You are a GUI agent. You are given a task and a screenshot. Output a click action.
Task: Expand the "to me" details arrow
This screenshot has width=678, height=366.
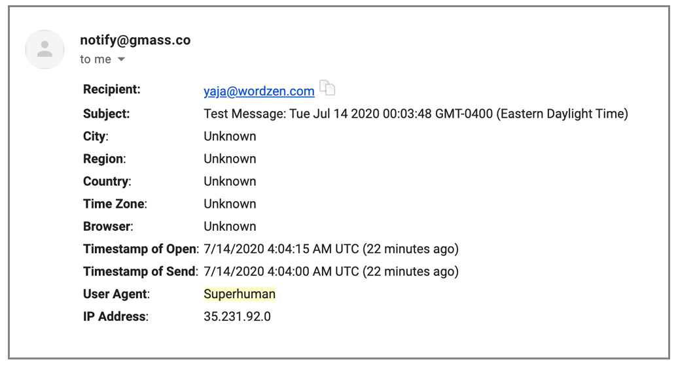tap(121, 59)
